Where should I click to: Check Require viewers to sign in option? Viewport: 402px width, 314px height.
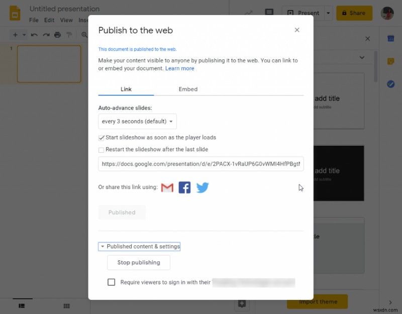(x=111, y=282)
